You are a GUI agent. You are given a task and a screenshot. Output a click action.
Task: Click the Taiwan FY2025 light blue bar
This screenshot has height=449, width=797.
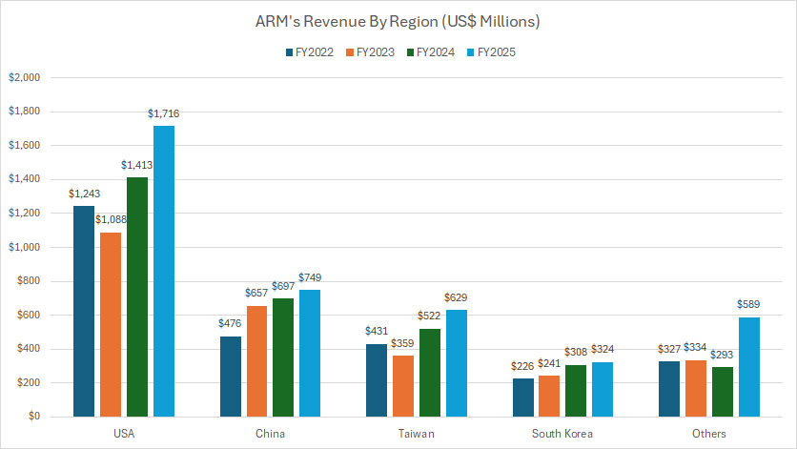[x=457, y=363]
